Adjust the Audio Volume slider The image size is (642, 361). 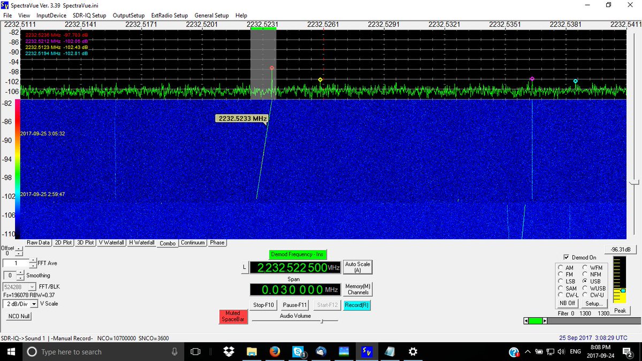(x=321, y=321)
